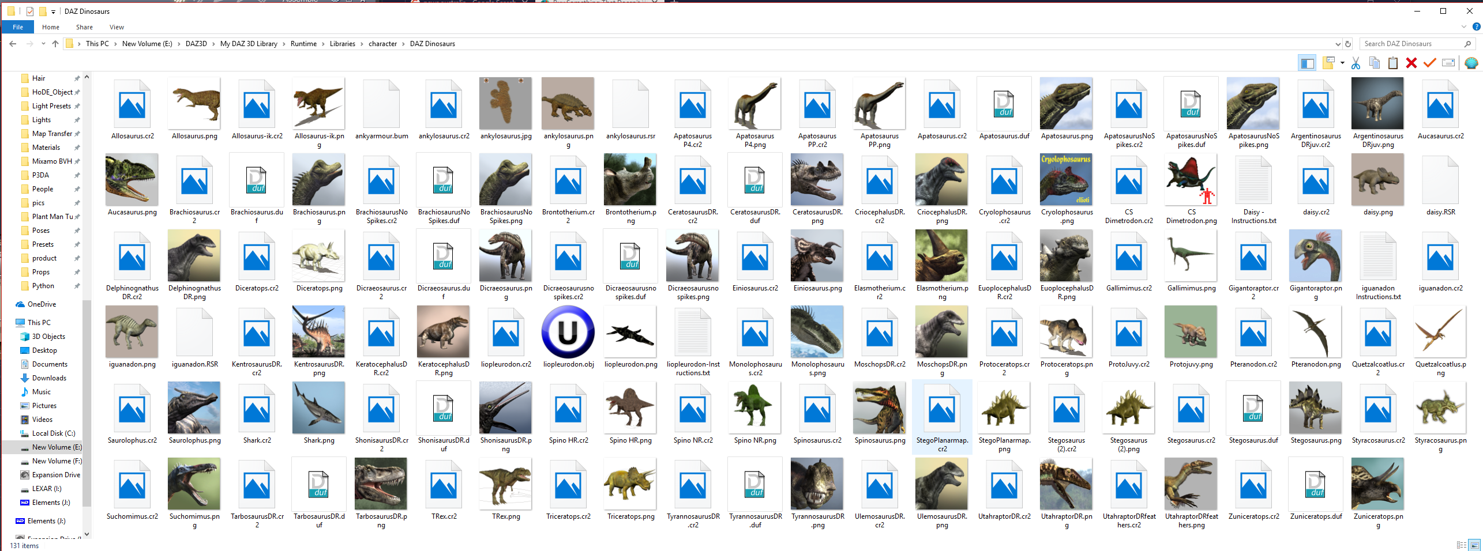
Task: Select the Zuniceratops.duf file icon
Action: (1316, 484)
